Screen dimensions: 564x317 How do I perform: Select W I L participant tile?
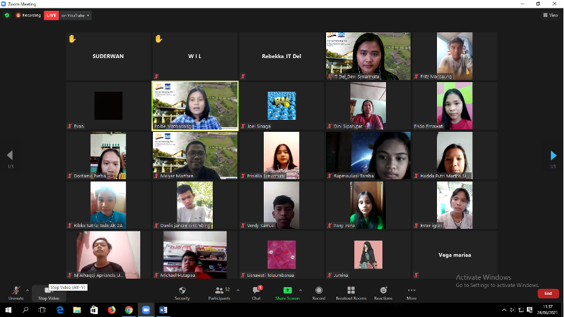coord(195,56)
